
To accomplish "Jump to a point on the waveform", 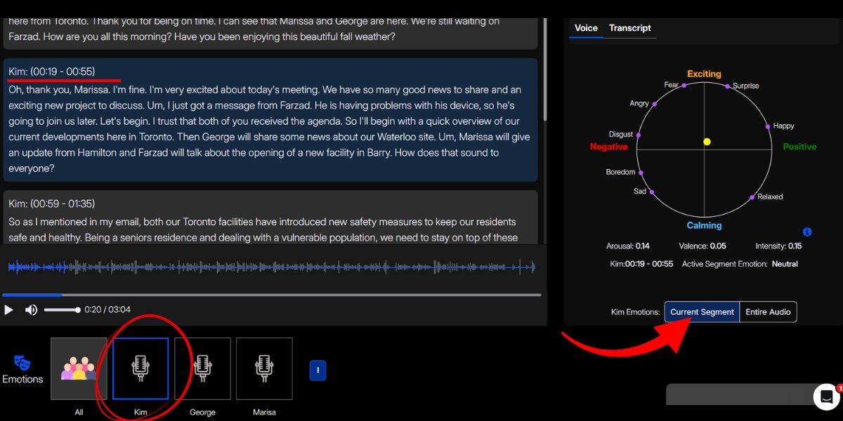I will tap(271, 267).
